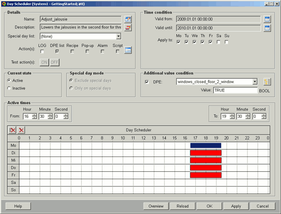Open the description editor icon beside Description

point(128,28)
